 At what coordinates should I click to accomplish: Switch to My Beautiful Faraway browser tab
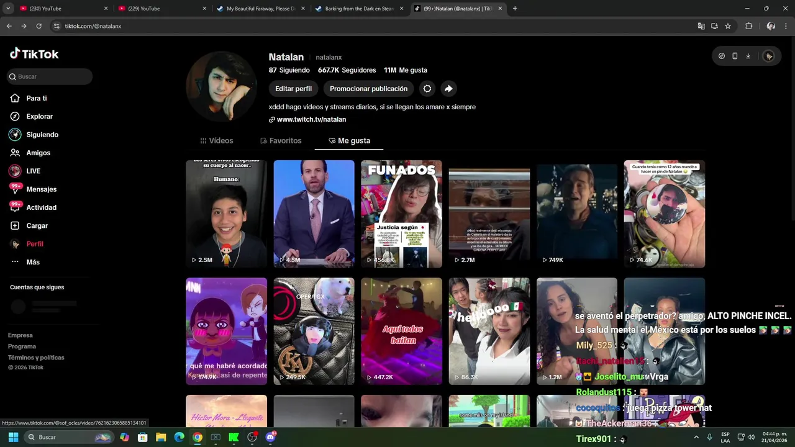pyautogui.click(x=260, y=9)
